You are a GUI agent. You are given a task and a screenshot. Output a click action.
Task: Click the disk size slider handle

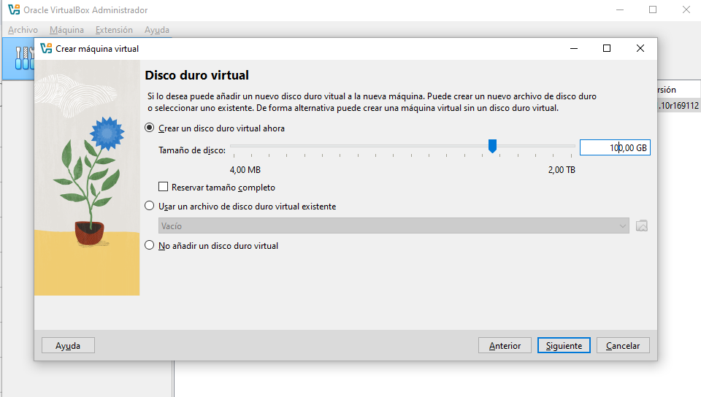(x=492, y=146)
